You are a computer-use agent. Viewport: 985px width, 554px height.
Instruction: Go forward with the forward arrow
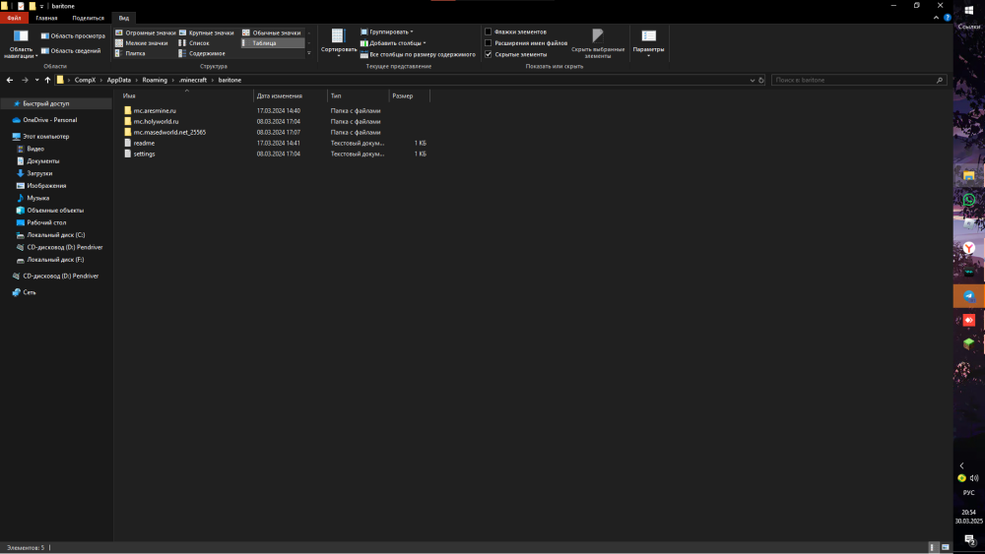tap(26, 81)
